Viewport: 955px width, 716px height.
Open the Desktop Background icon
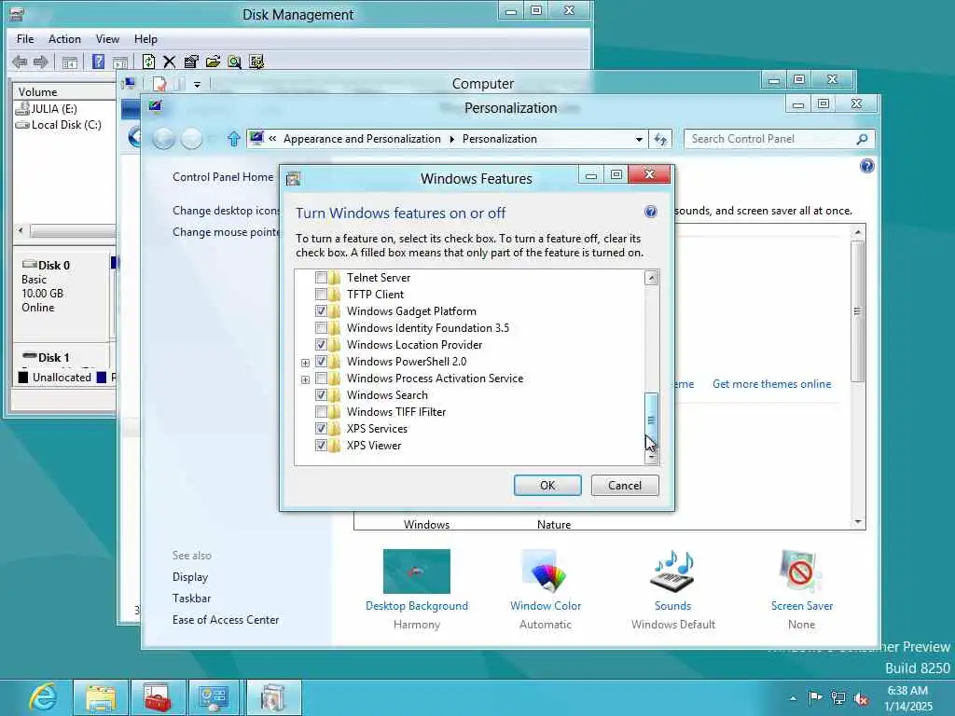417,571
